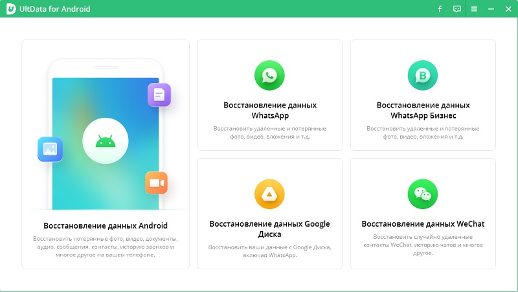Select "Восстановление данных WhatsApp" title

pos(269,110)
